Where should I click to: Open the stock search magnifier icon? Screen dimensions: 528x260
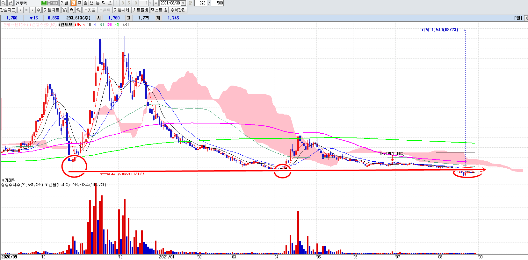(4, 3)
